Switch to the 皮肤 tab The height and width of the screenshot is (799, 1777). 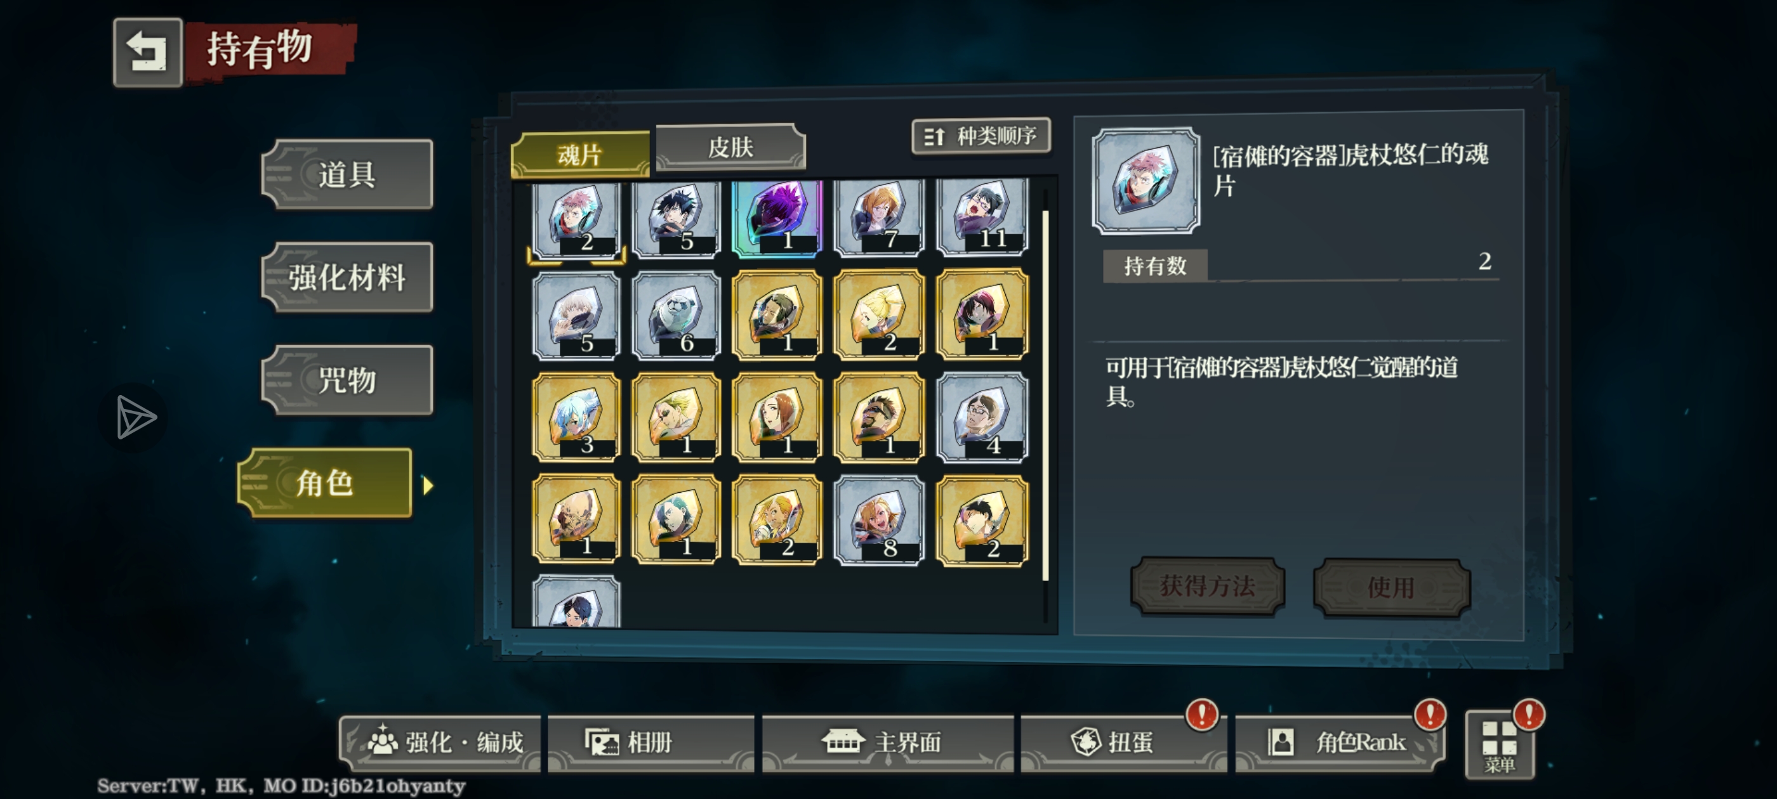(x=730, y=147)
